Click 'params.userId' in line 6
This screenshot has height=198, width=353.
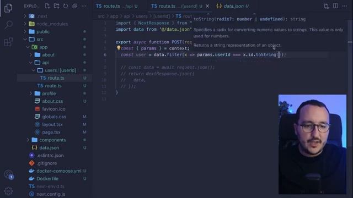coord(213,54)
